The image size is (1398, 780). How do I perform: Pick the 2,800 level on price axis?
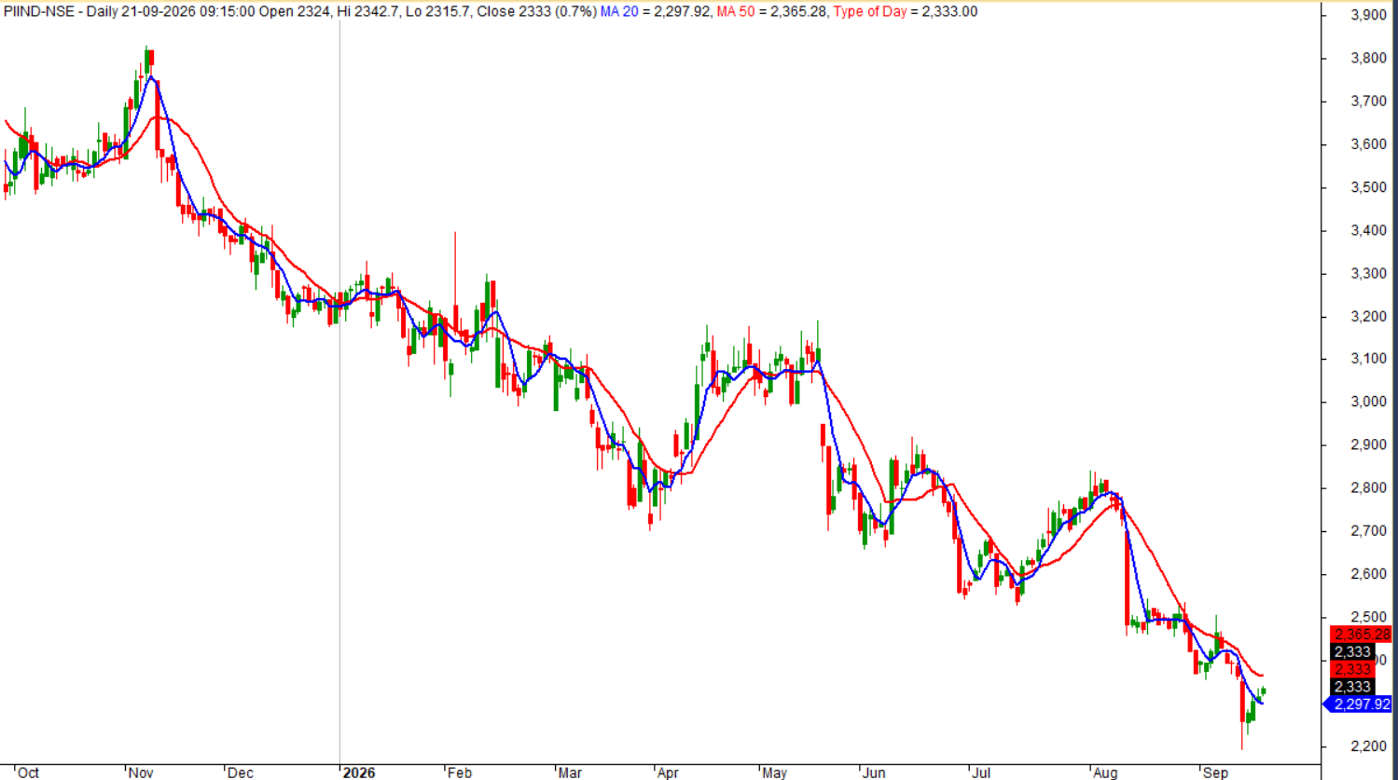(x=1368, y=488)
